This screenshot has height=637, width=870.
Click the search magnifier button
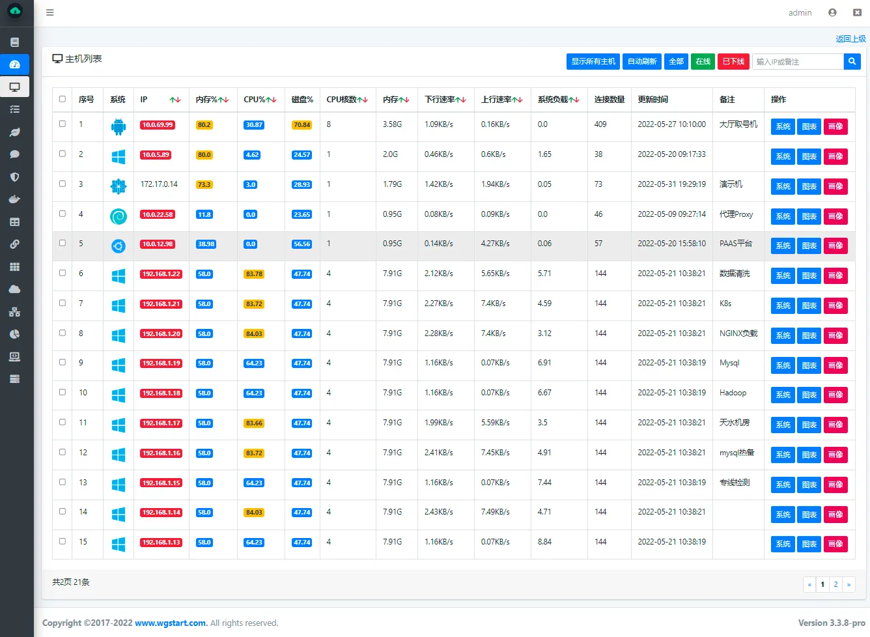point(852,61)
